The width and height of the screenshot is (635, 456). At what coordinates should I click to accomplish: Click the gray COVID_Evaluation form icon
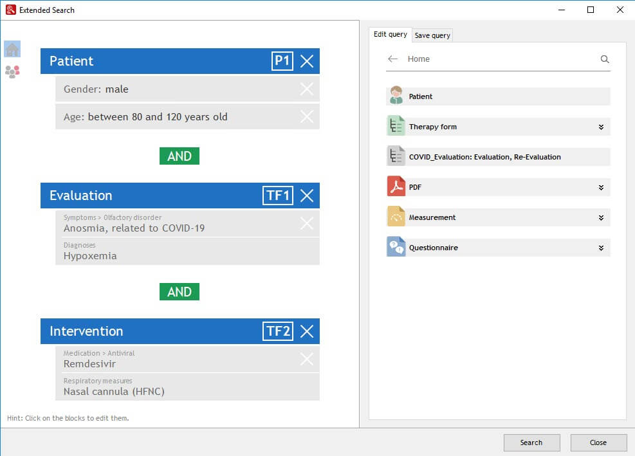(x=396, y=156)
